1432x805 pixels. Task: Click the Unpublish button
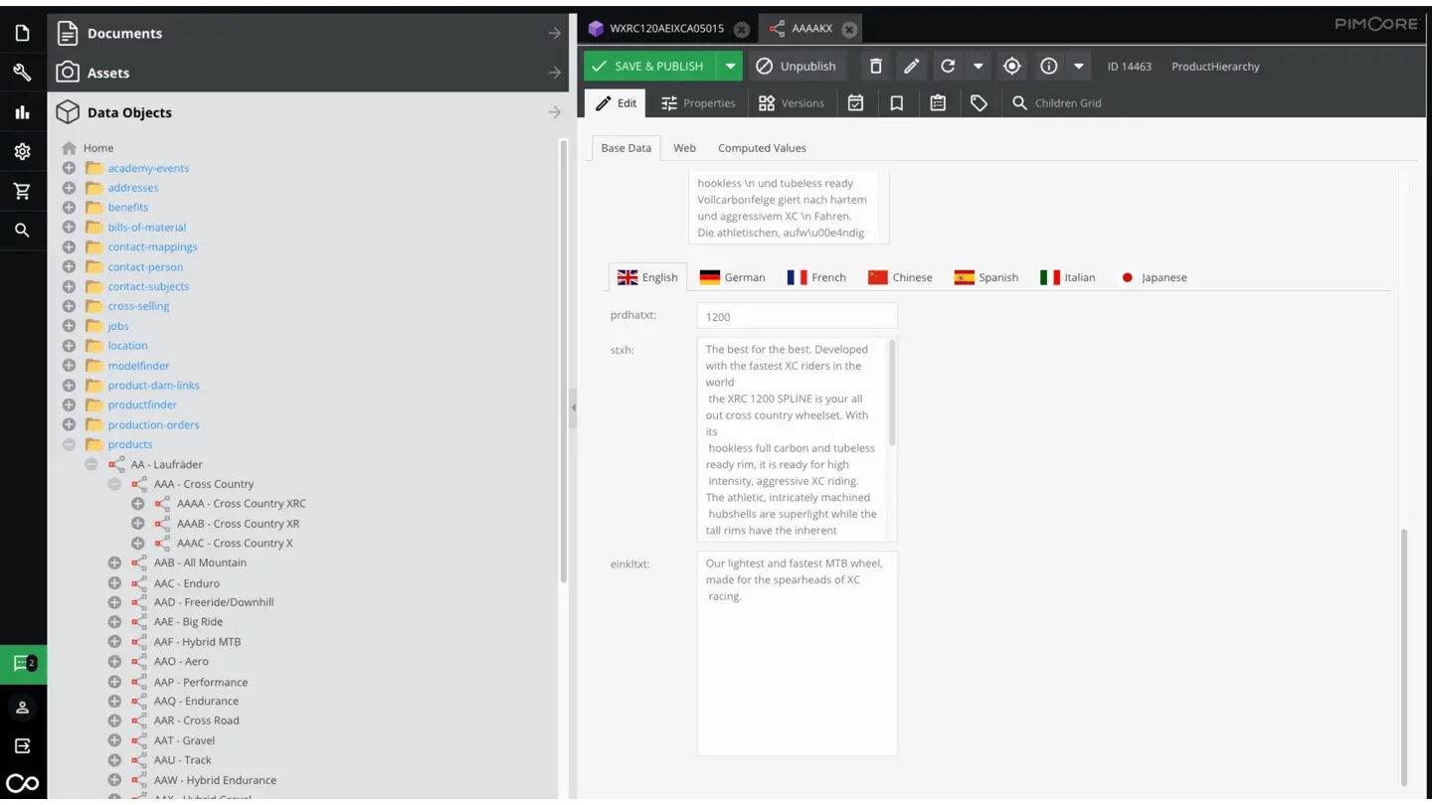[797, 66]
